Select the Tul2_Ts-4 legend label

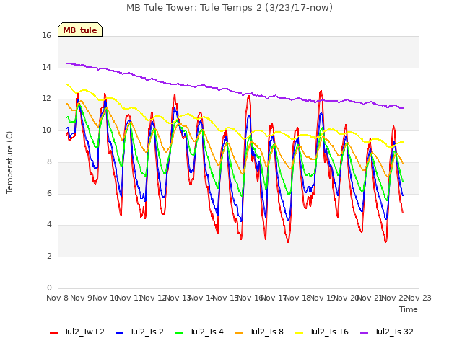[x=207, y=332]
